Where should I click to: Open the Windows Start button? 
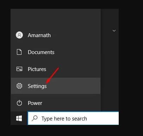(x=19, y=118)
